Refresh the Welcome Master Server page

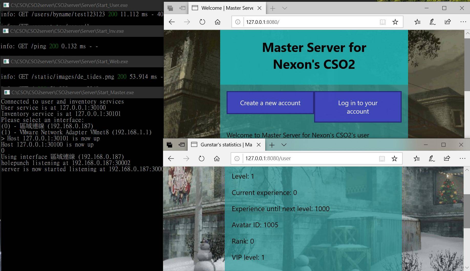[202, 22]
